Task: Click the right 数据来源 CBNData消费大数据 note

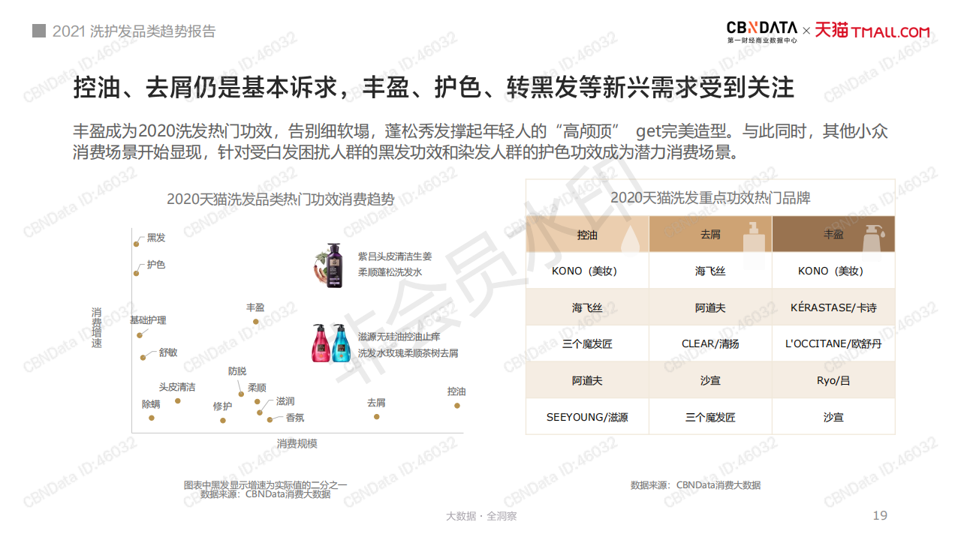Action: click(x=696, y=485)
